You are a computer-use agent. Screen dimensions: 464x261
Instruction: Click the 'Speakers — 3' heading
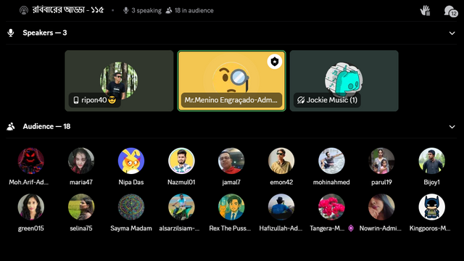(45, 33)
